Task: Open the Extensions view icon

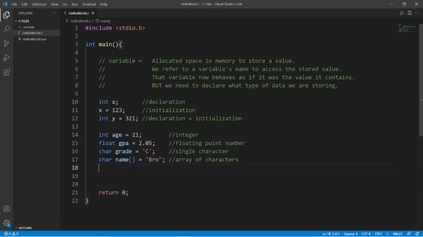Action: tap(7, 72)
